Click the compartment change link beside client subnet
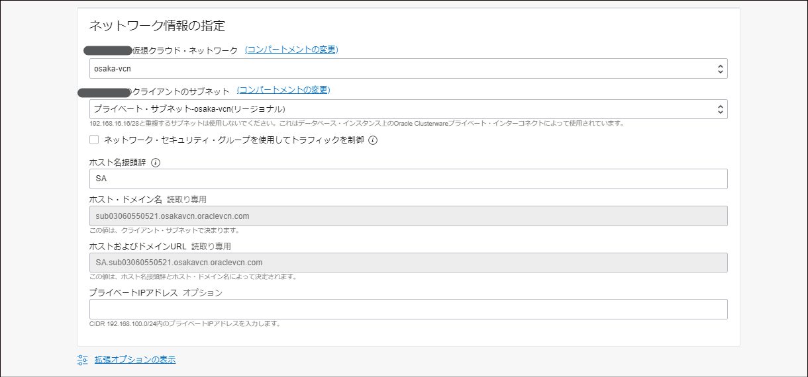808x377 pixels. click(x=283, y=90)
